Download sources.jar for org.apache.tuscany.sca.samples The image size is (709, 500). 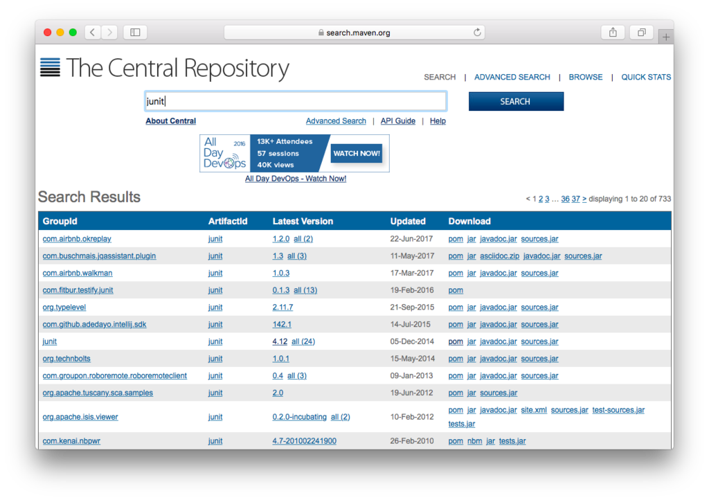click(499, 393)
